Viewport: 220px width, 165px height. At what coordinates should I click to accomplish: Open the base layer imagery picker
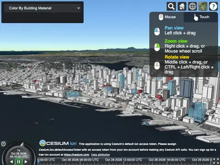(203, 6)
